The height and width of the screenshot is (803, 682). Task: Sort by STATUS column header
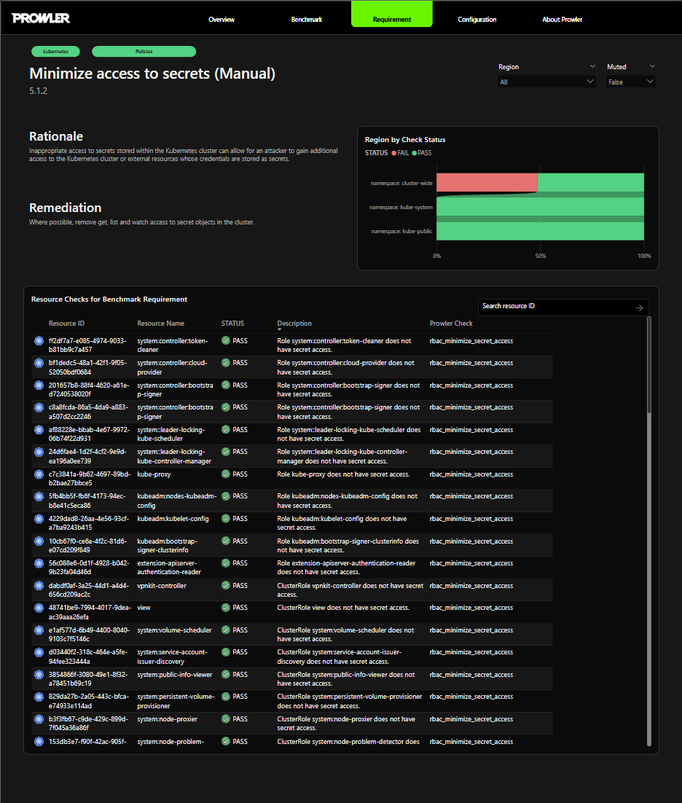pyautogui.click(x=232, y=324)
